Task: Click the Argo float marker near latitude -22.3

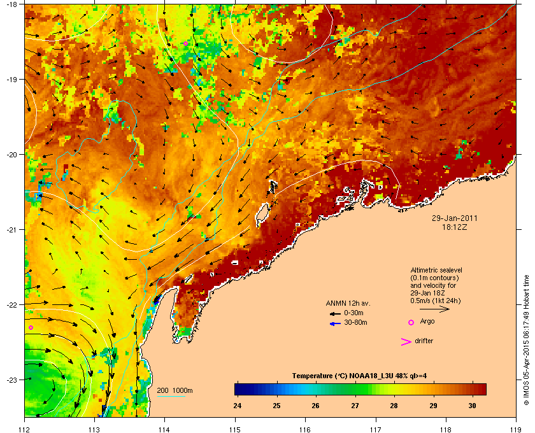Action: point(31,327)
